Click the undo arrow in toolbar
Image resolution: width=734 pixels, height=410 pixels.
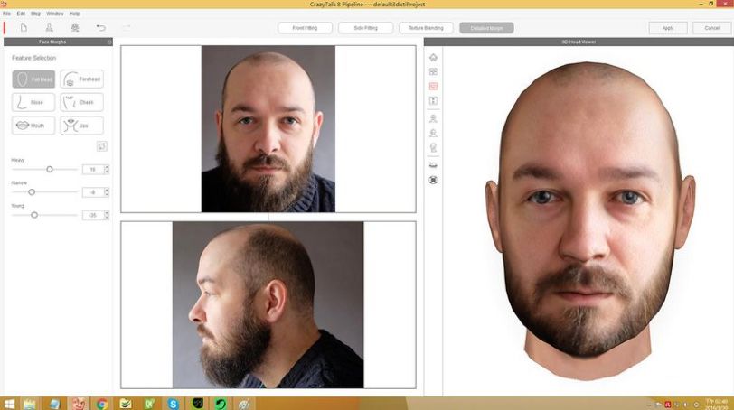(100, 28)
